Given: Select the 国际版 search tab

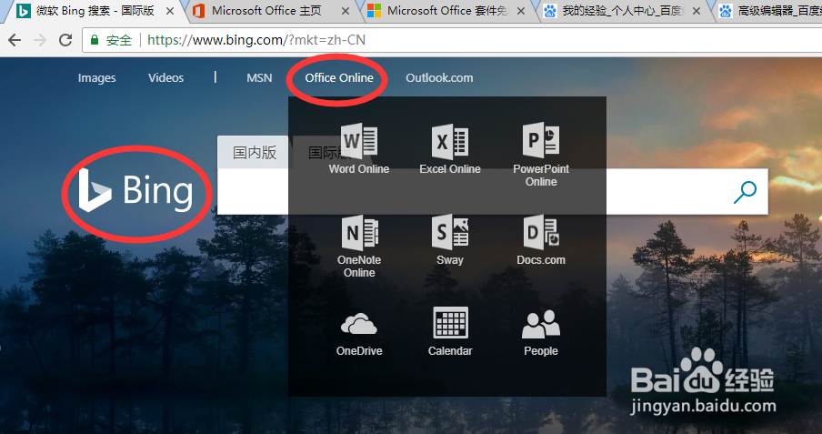Looking at the screenshot, I should (x=330, y=153).
